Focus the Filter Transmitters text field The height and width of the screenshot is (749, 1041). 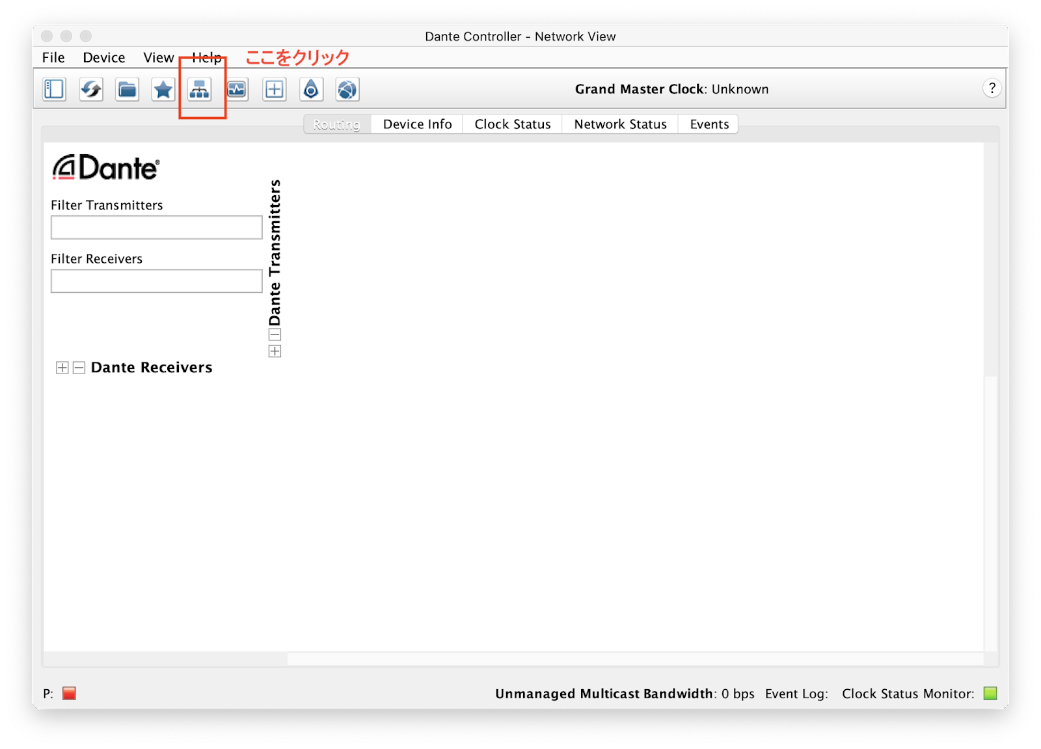[x=157, y=228]
